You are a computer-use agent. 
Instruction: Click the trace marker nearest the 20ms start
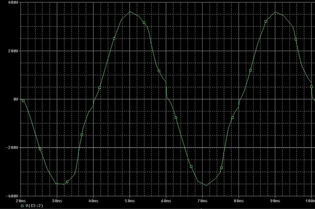23,101
